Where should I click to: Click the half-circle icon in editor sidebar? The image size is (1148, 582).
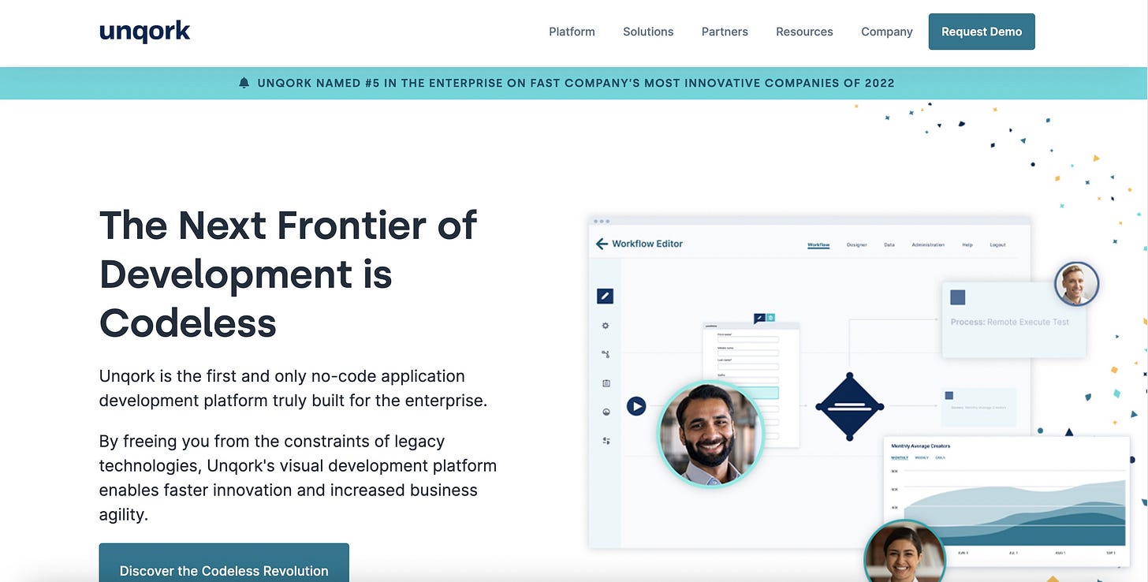pos(606,412)
